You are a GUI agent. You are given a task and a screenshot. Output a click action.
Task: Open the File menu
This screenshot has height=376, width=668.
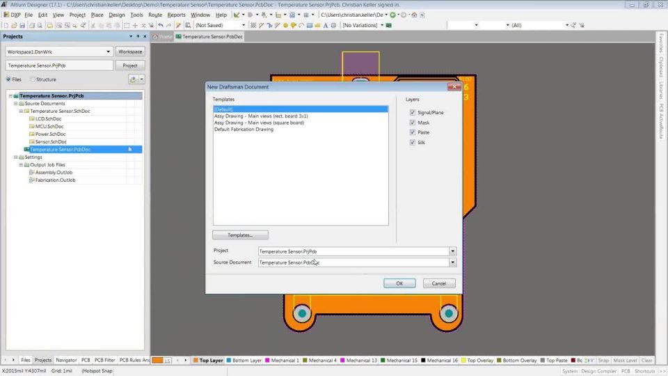click(29, 15)
